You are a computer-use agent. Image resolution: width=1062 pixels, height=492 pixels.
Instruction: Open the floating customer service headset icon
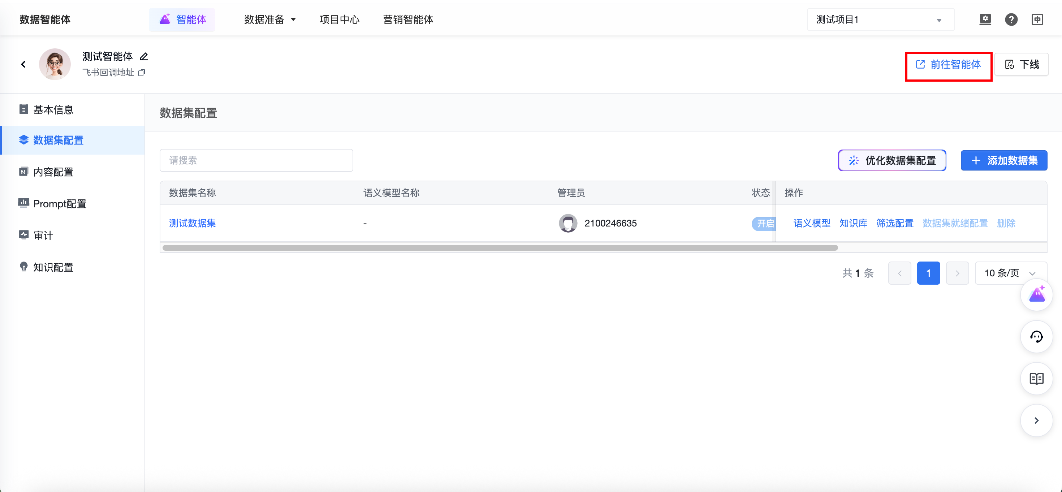coord(1036,337)
